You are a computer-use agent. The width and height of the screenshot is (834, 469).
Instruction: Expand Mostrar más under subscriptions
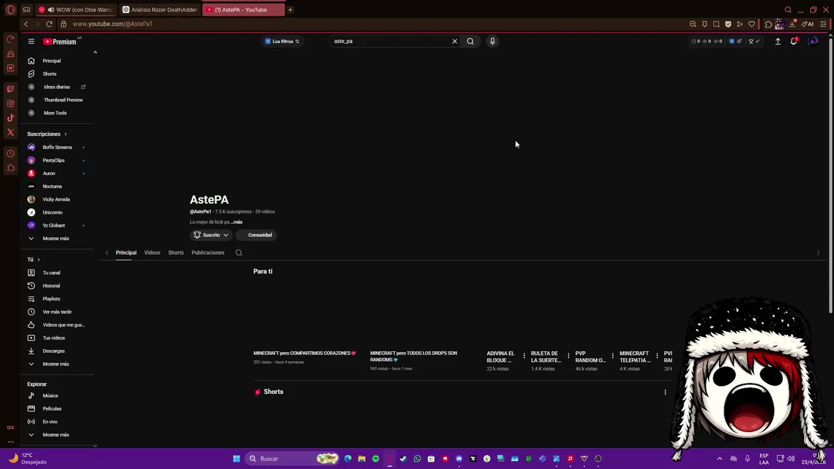tap(55, 238)
